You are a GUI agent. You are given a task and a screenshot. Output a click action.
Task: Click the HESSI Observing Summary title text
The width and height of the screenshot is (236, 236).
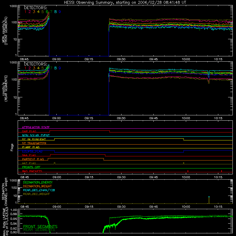pyautogui.click(x=125, y=3)
